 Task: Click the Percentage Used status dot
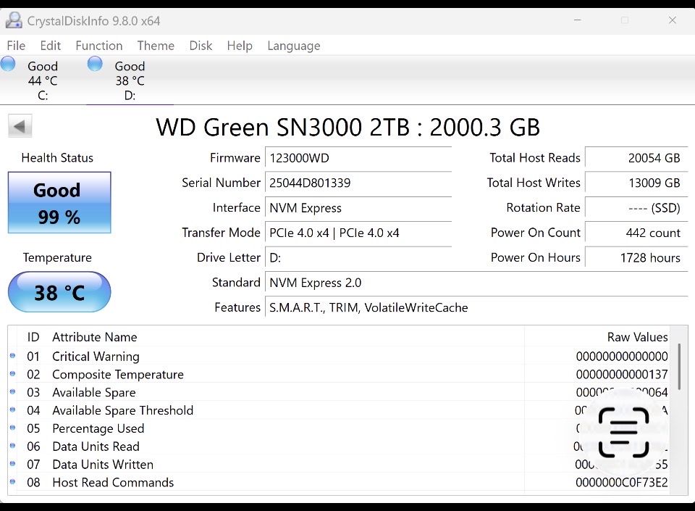pyautogui.click(x=12, y=428)
